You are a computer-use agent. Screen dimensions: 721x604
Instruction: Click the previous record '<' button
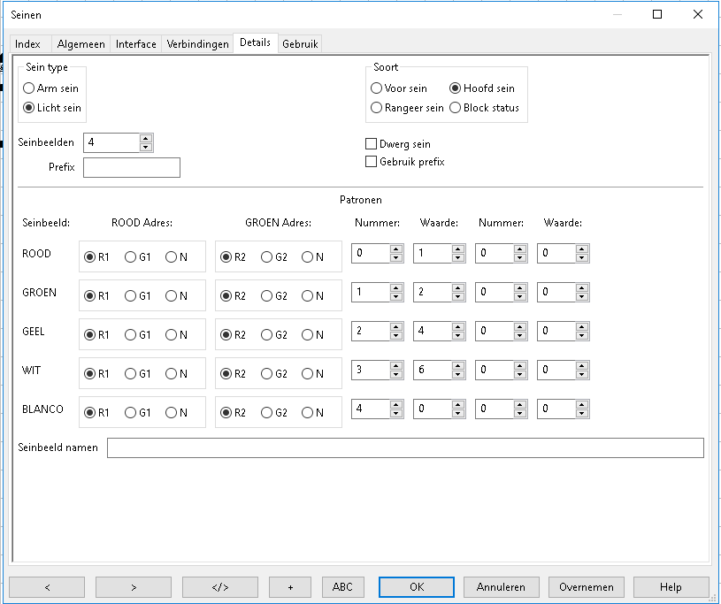(x=47, y=587)
